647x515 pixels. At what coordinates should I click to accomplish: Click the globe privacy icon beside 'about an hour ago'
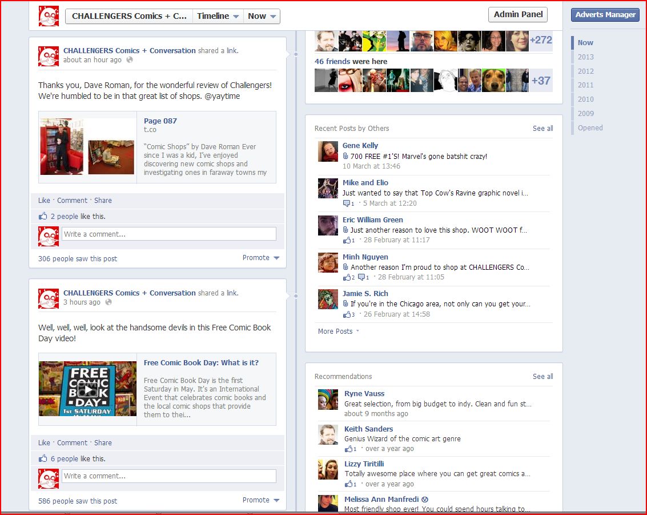coord(130,60)
